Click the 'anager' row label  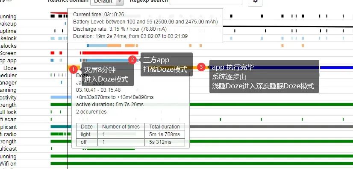[8, 83]
